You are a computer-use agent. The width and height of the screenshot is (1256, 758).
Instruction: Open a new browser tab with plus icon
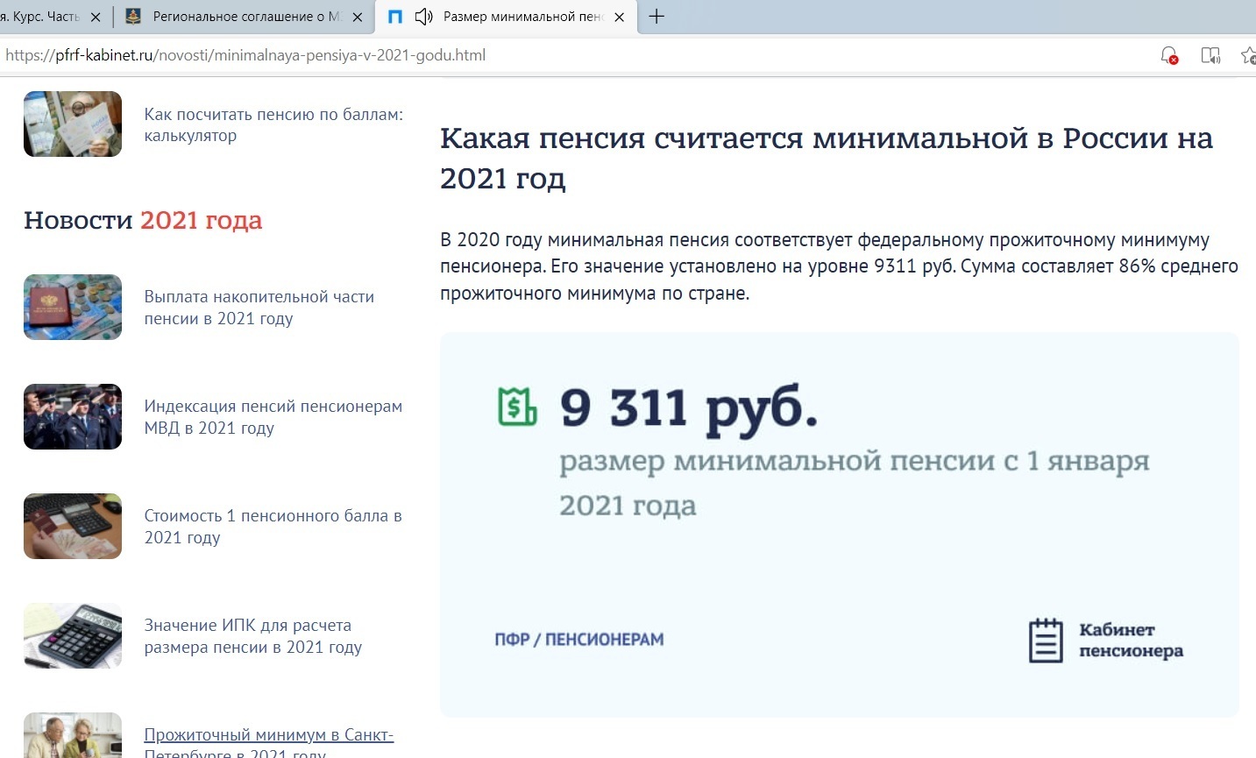[x=656, y=17]
